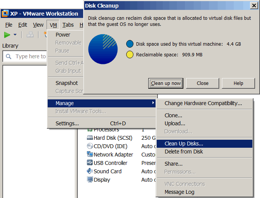Select Clean Up Disks menu entry
The image size is (260, 198).
pos(204,144)
